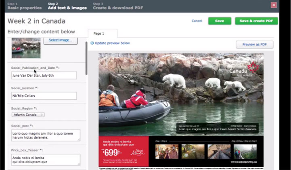This screenshot has height=170, width=291.
Task: Close the dialog with the red X button
Action: (274, 5)
